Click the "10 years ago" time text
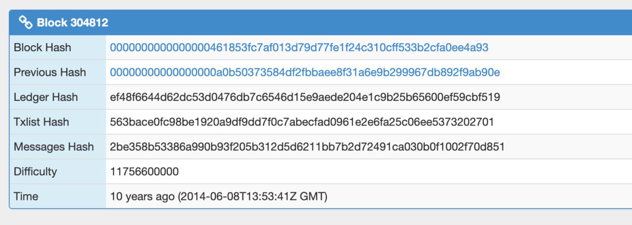 pos(142,196)
